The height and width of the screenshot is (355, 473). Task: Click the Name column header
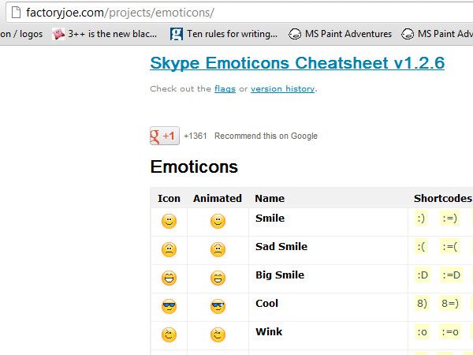pos(270,198)
